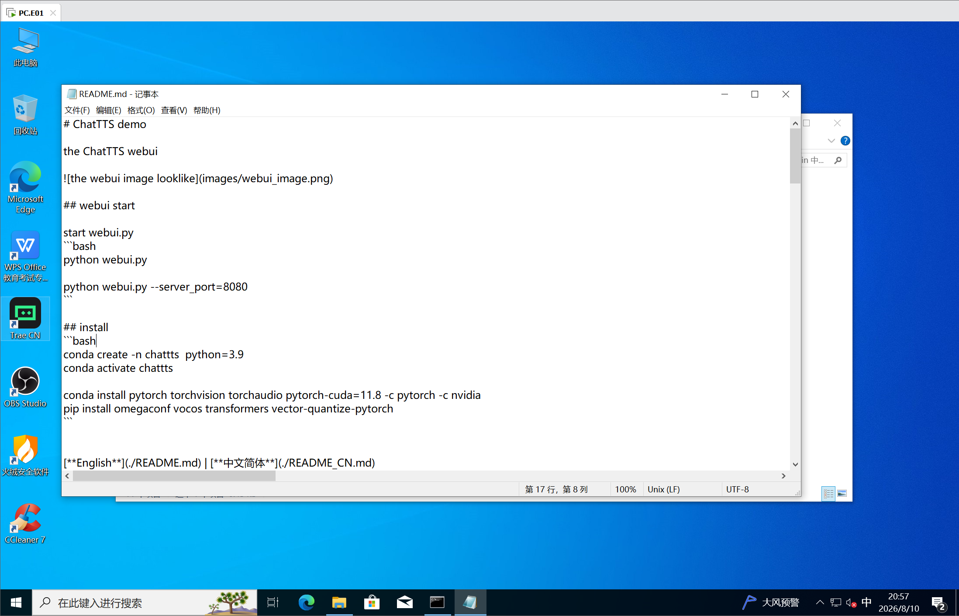Click the line "python webui.py --server_port=8080"
This screenshot has height=616, width=959.
[155, 287]
